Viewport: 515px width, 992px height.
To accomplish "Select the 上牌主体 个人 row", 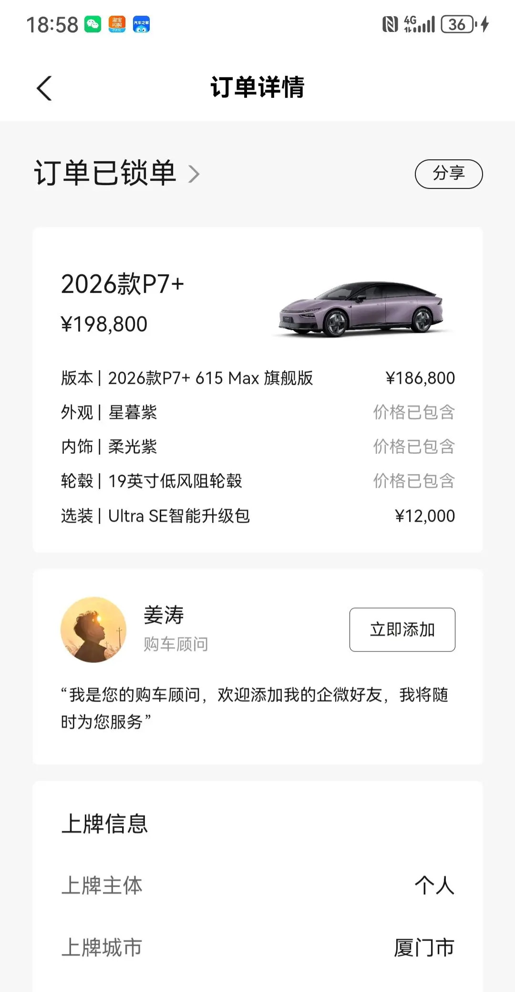I will (257, 886).
